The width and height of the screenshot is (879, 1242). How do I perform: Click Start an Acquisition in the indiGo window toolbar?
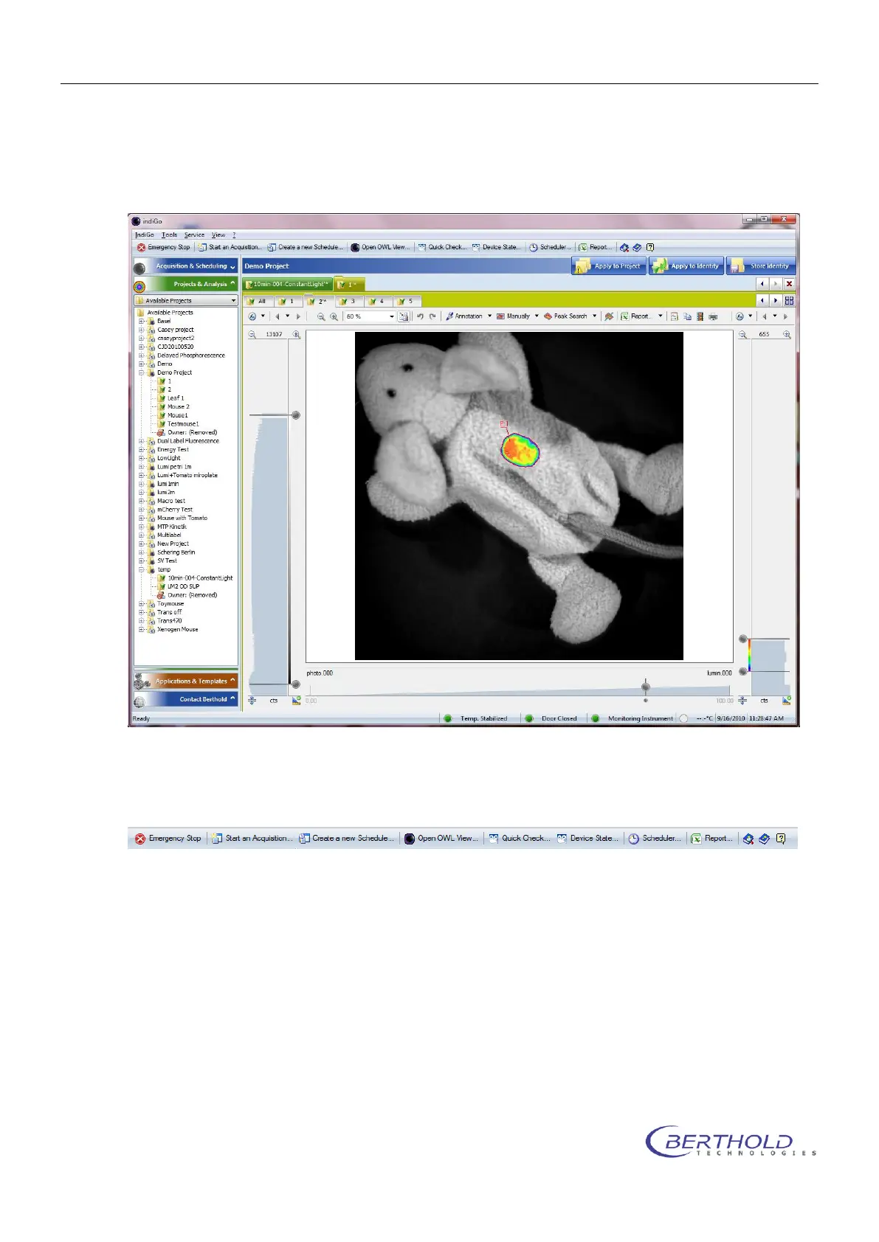pos(230,247)
